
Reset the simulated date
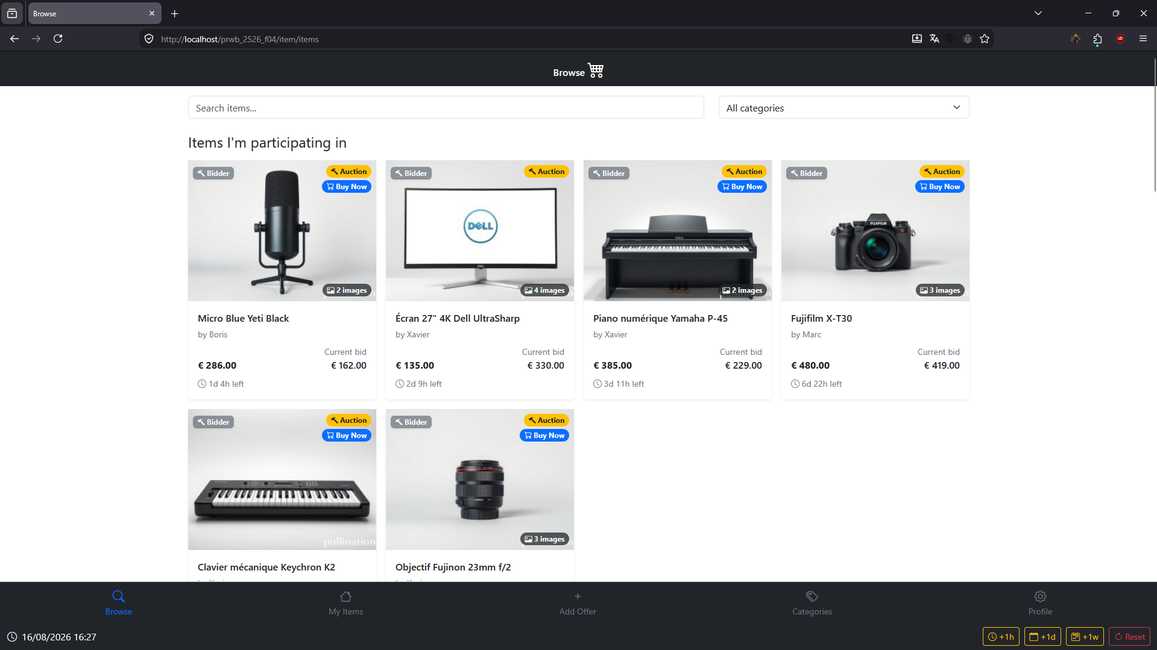tap(1130, 637)
